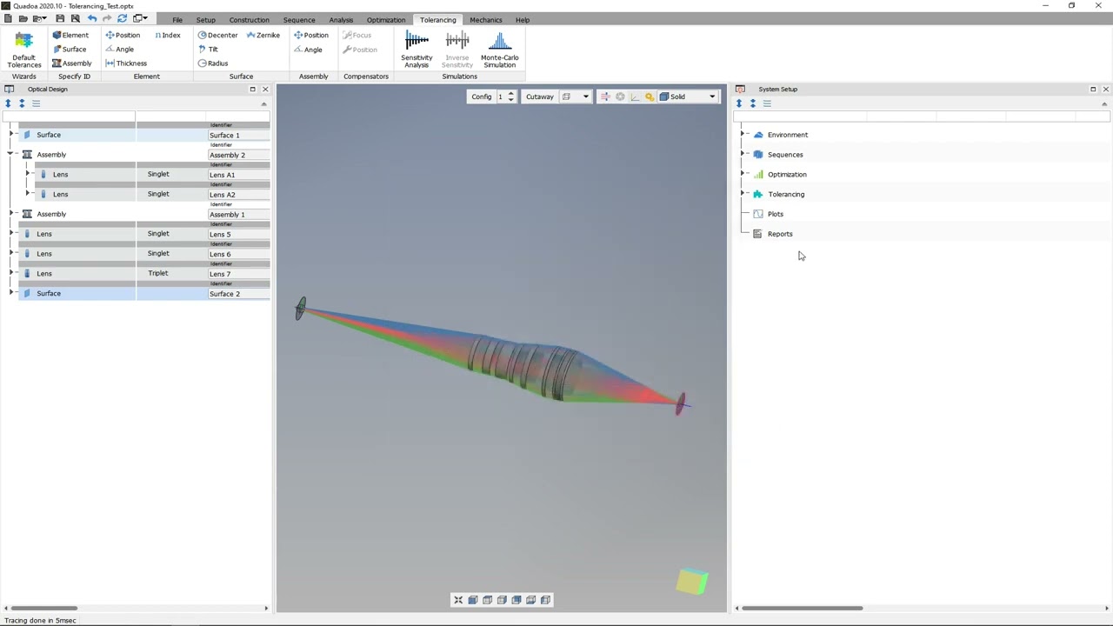Add Element Thickness tolerance

126,63
